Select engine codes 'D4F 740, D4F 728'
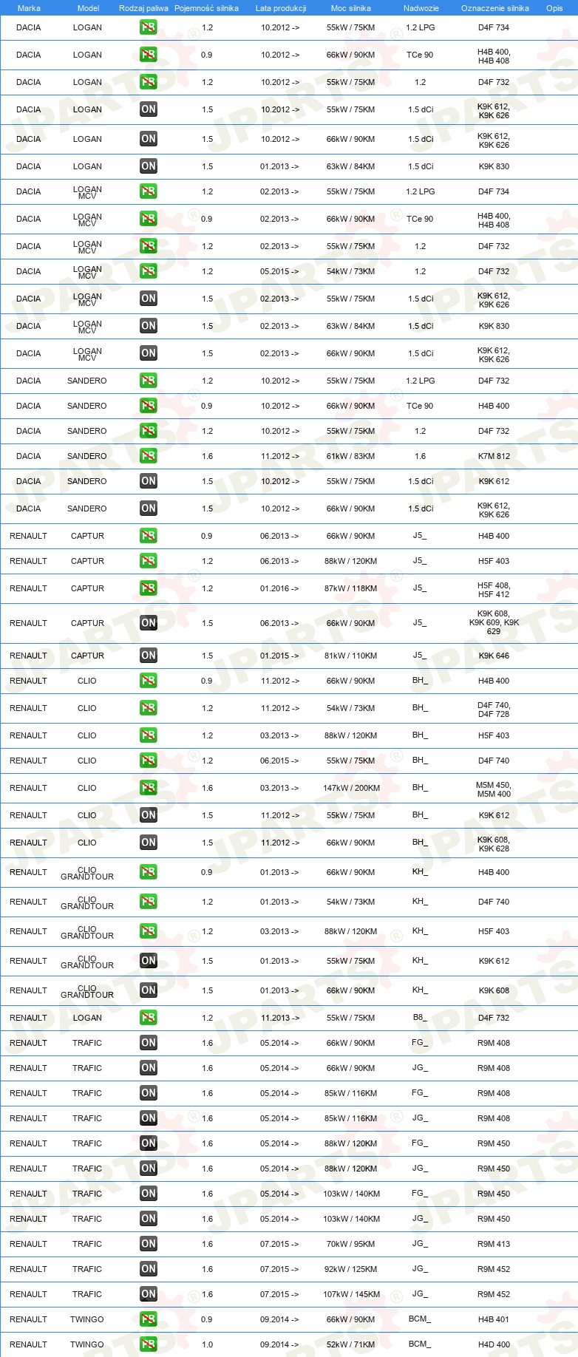This screenshot has height=1357, width=578. click(494, 710)
